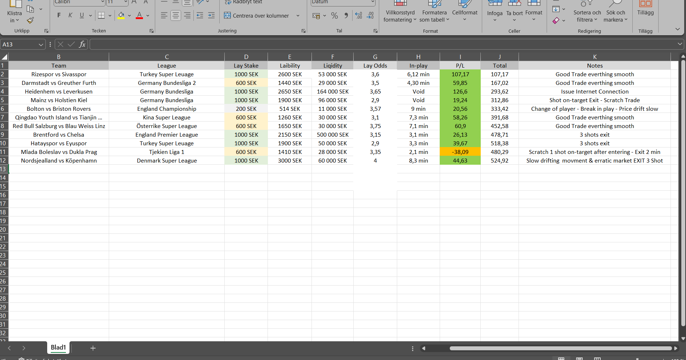Screen dimensions: 686x360
Task: Click decrease indent icon
Action: 200,15
